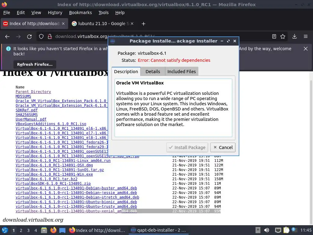The height and width of the screenshot is (235, 313).
Task: Launch Firefox from panel quick launch
Action: pos(53,230)
